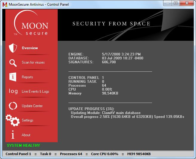The image size is (196, 159).
Task: Click the SYSTEM HEALTHY status text
Action: point(24,145)
